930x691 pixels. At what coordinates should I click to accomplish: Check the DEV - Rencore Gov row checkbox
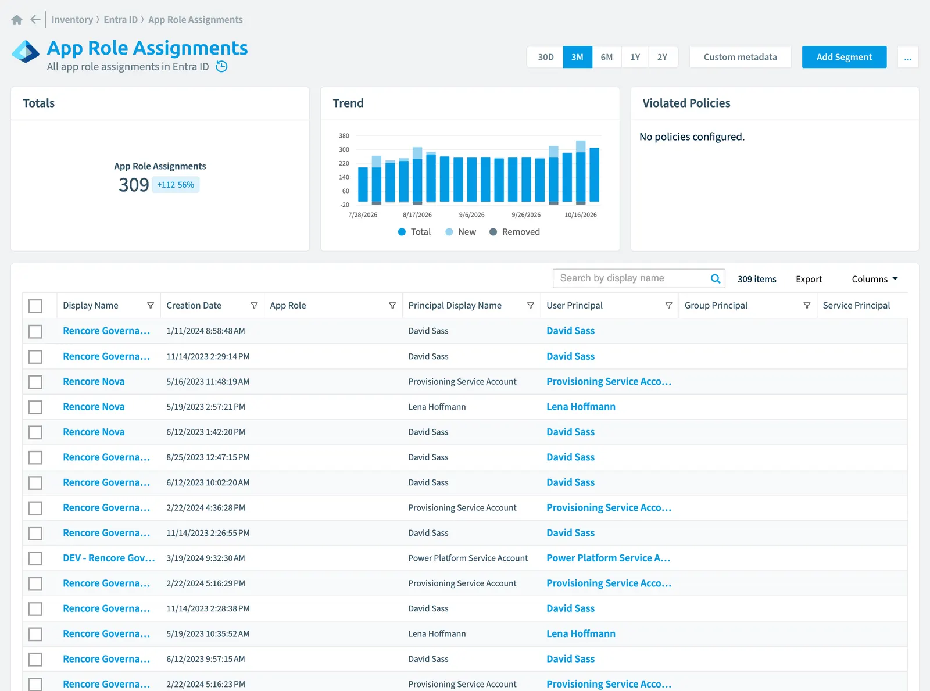35,558
